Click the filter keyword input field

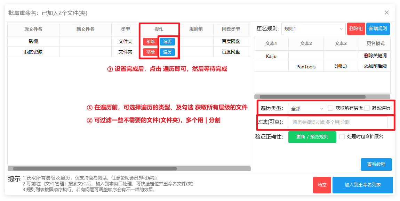(337, 122)
